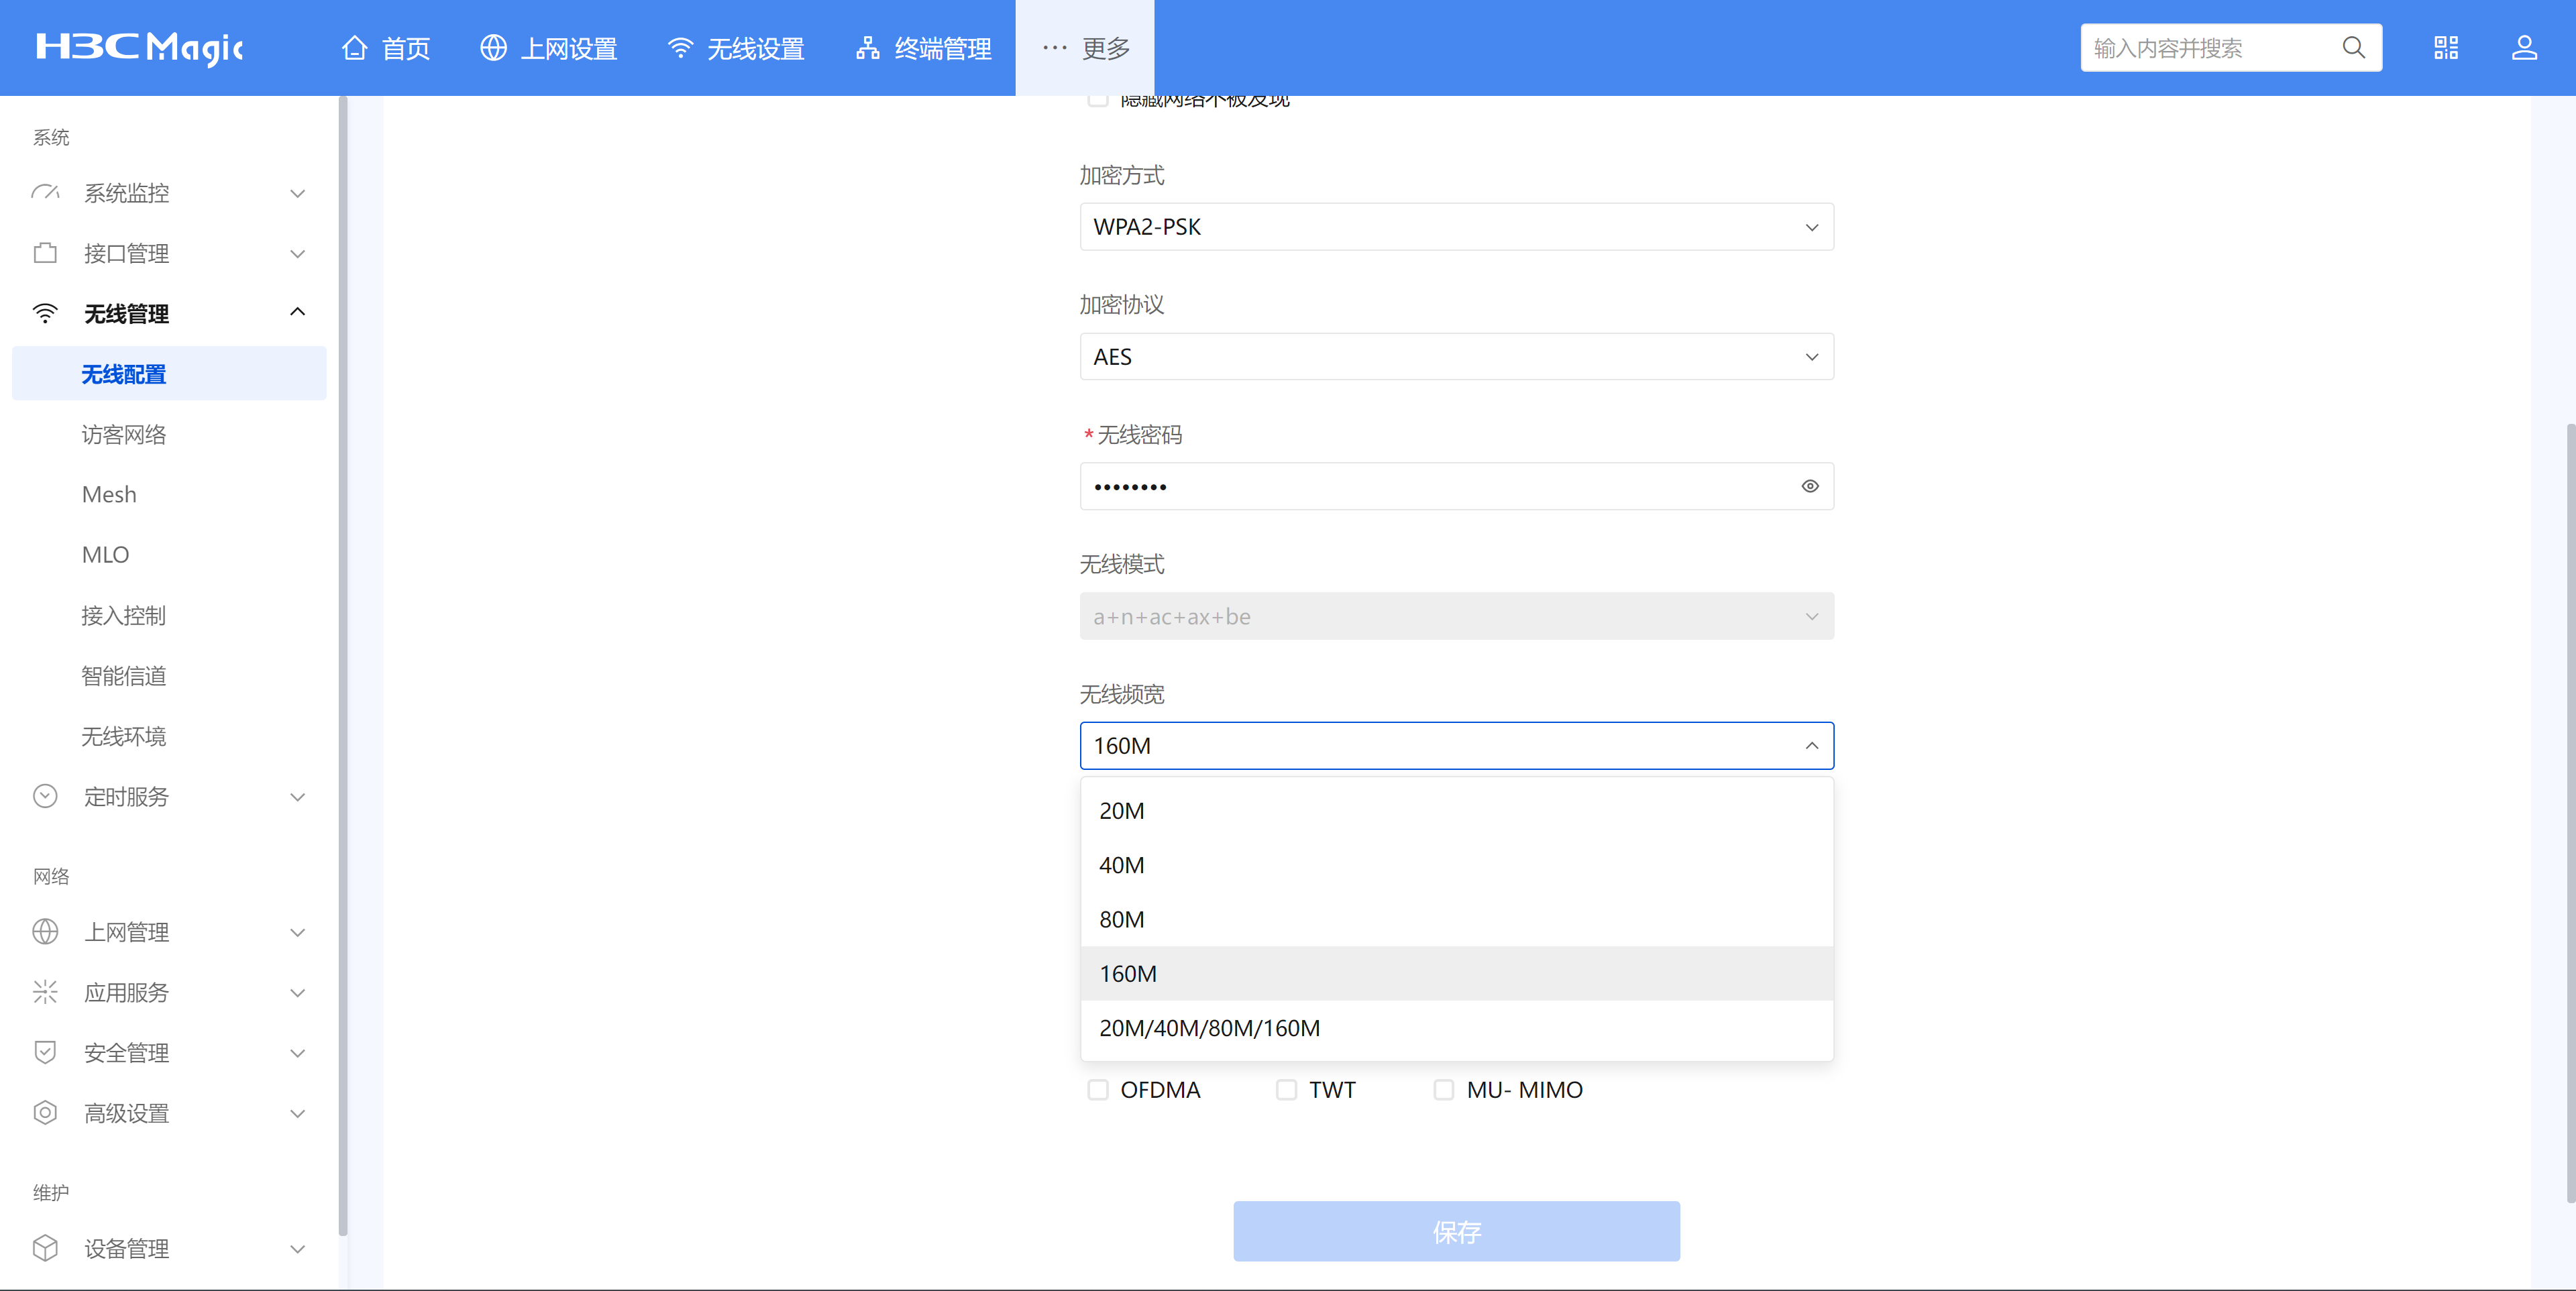2576x1291 pixels.
Task: Click the 高级设置 hexagon icon
Action: click(x=45, y=1112)
